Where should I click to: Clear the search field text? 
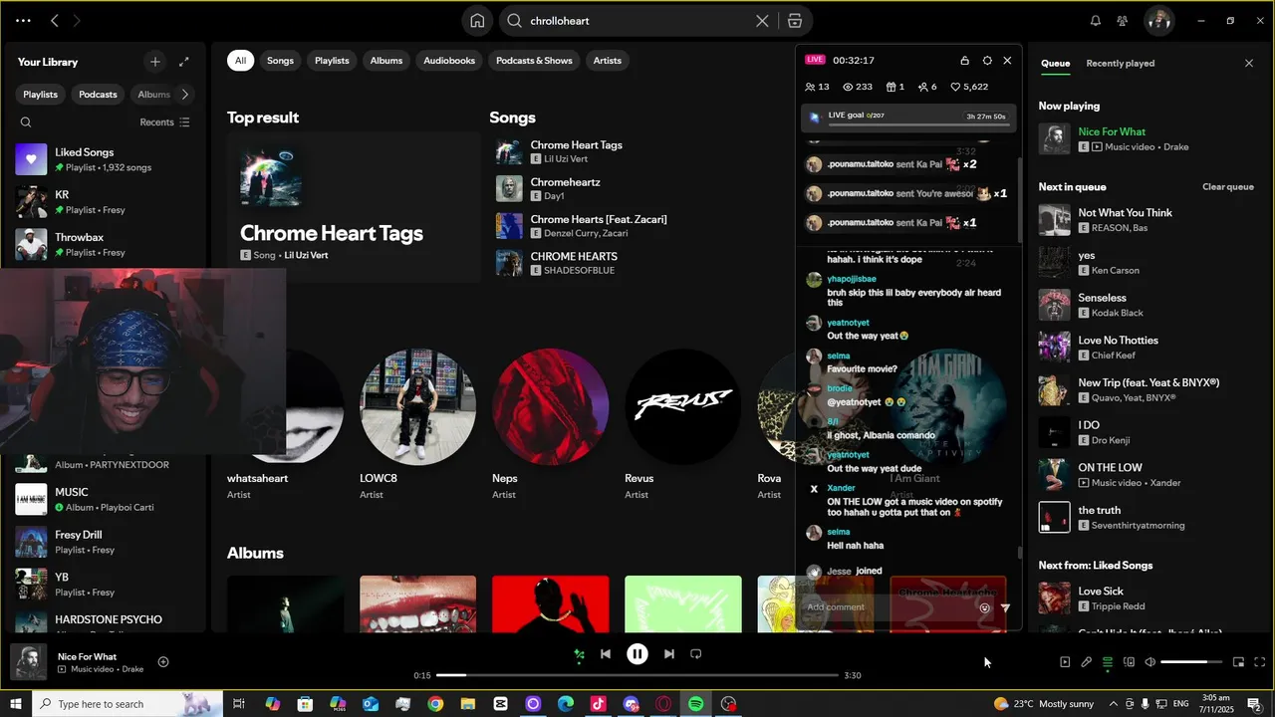[x=762, y=21]
